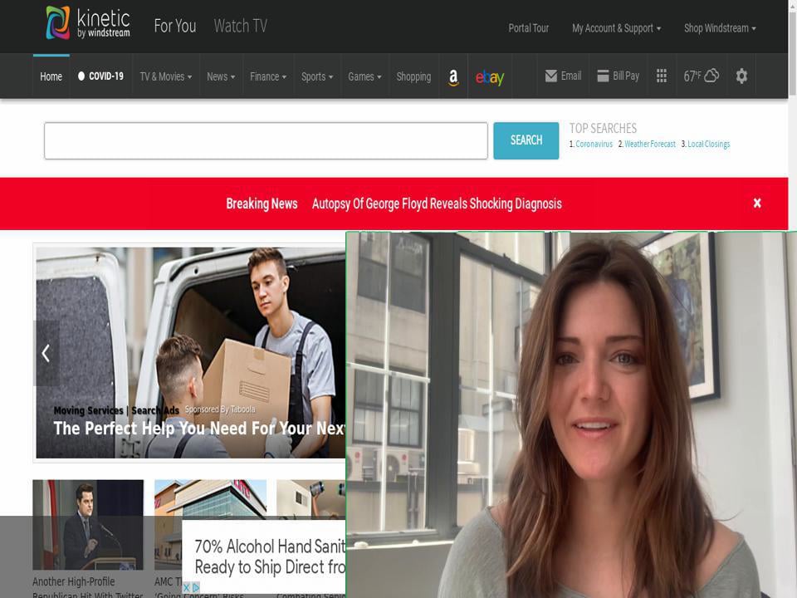
Task: Open the Shop Windstream menu
Action: pyautogui.click(x=720, y=28)
